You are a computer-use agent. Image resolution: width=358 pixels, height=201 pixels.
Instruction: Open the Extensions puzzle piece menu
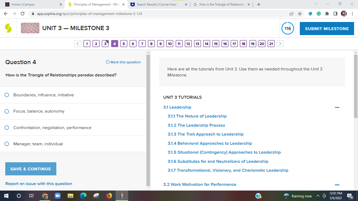click(327, 14)
